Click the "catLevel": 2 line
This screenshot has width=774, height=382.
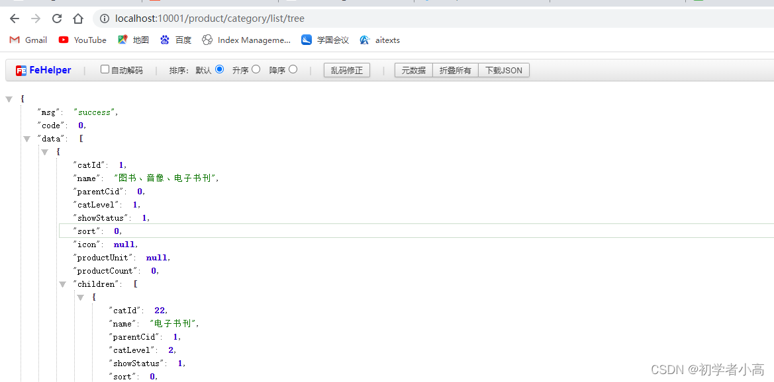142,350
